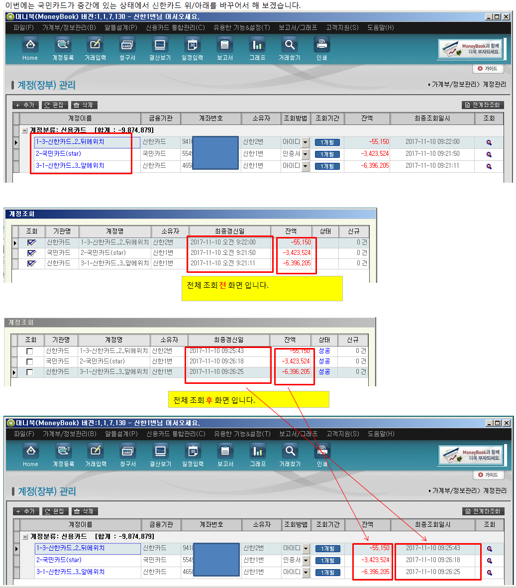Viewport: 516px width, 588px height.
Task: Click the 추가 button in the lower window
Action: click(x=25, y=511)
